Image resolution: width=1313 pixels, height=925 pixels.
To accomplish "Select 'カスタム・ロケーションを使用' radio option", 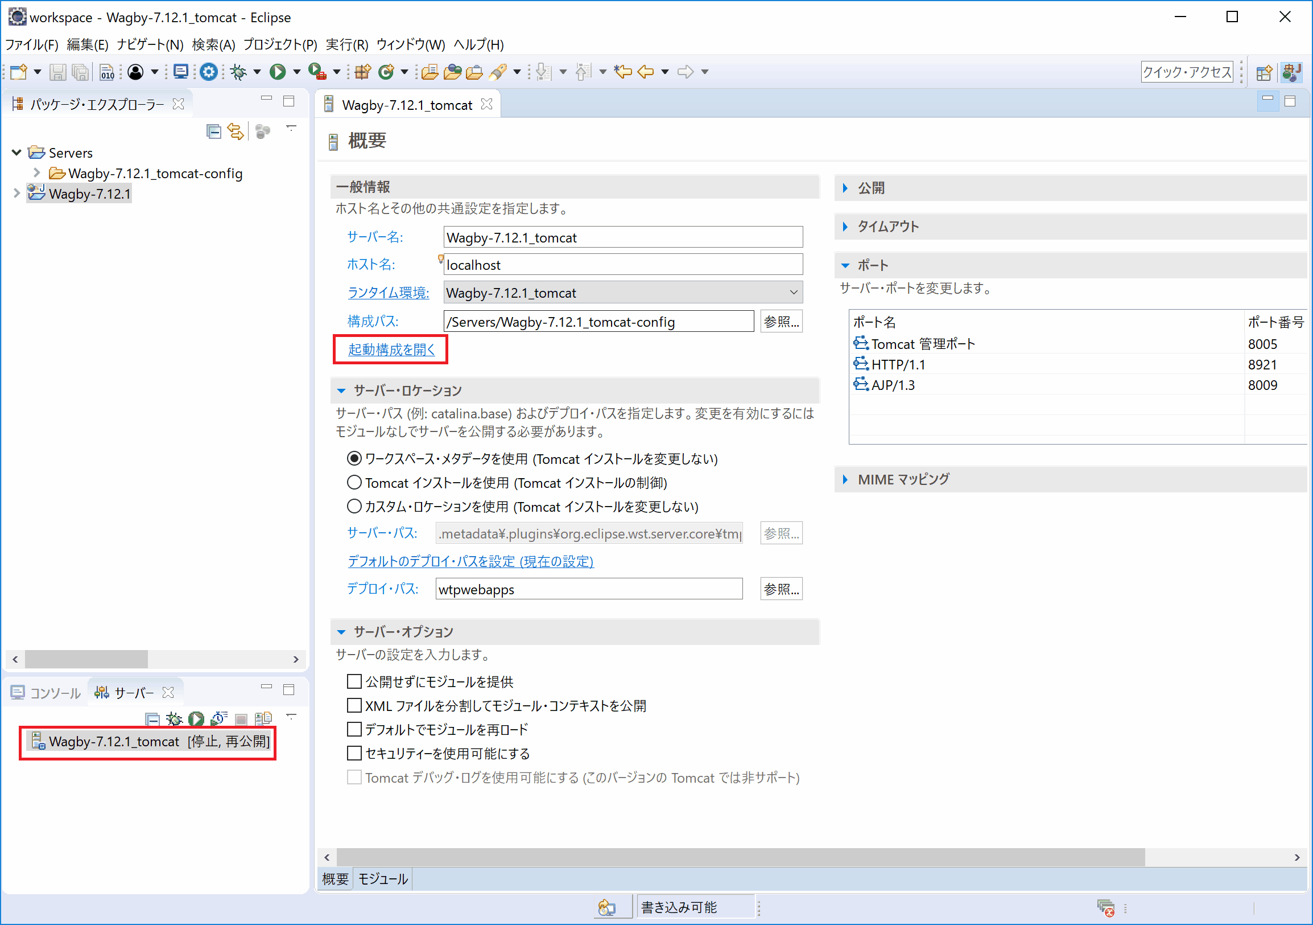I will coord(354,506).
